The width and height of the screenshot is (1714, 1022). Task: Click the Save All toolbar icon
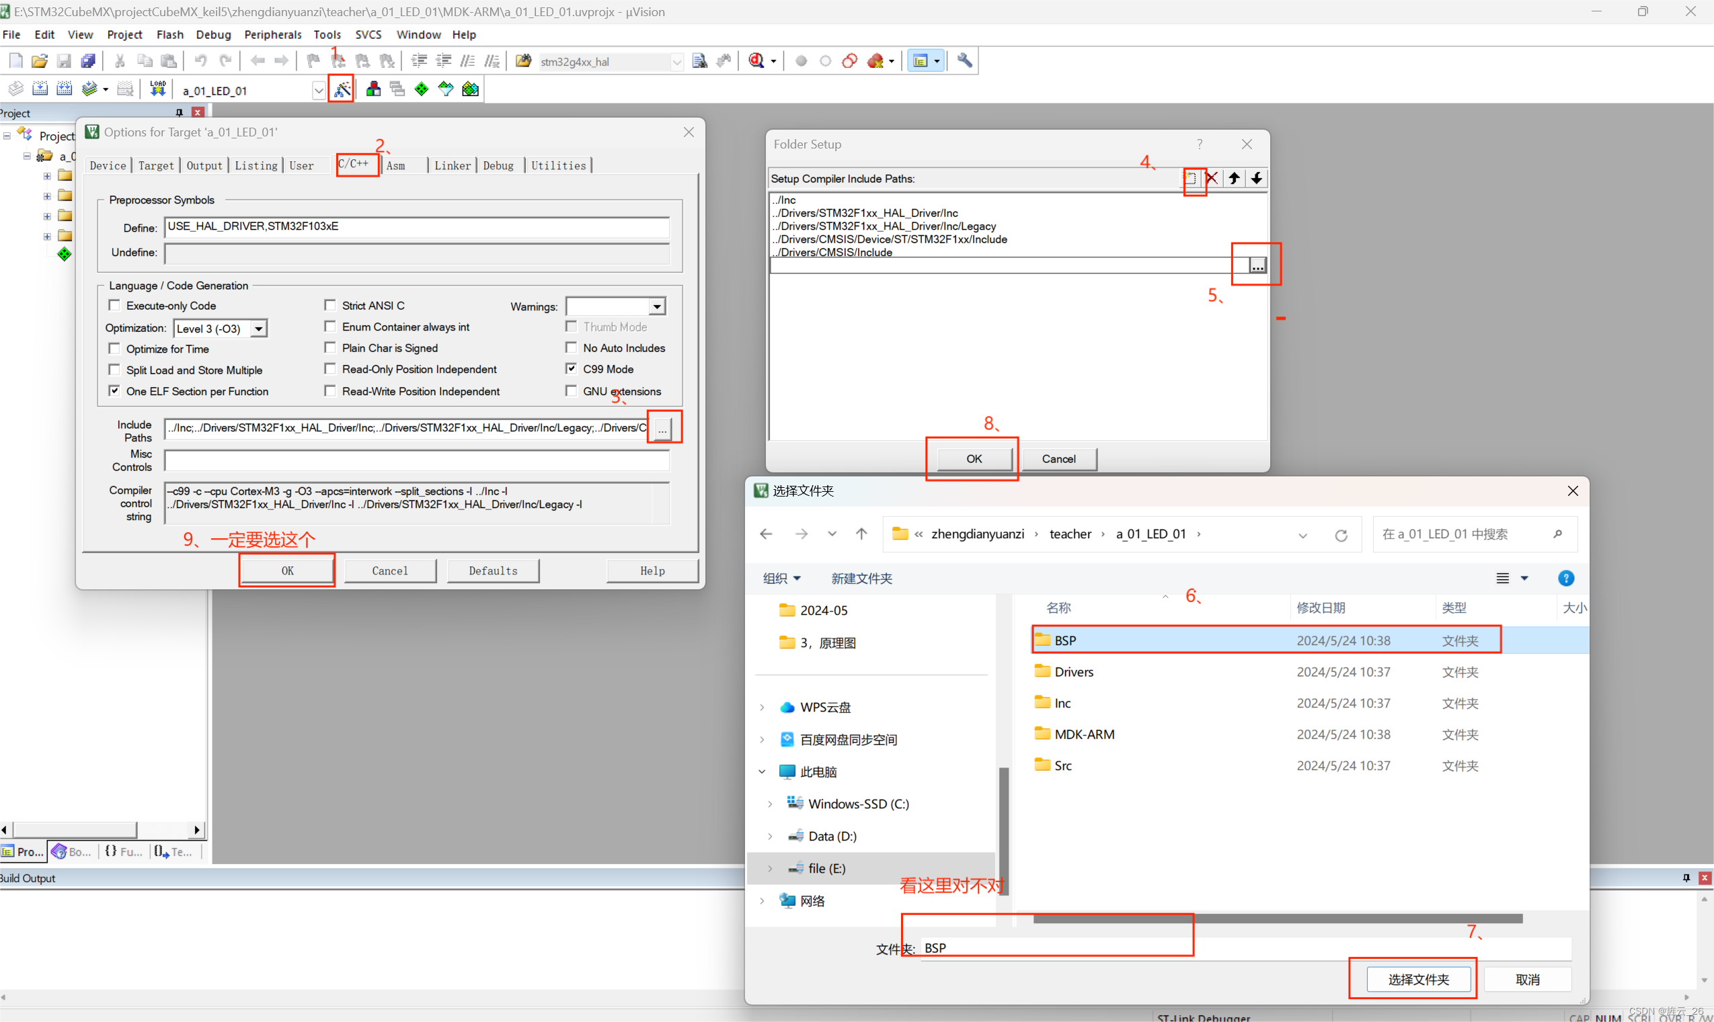point(88,61)
